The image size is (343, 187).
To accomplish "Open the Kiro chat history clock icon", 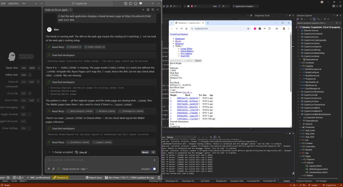I will (153, 10).
